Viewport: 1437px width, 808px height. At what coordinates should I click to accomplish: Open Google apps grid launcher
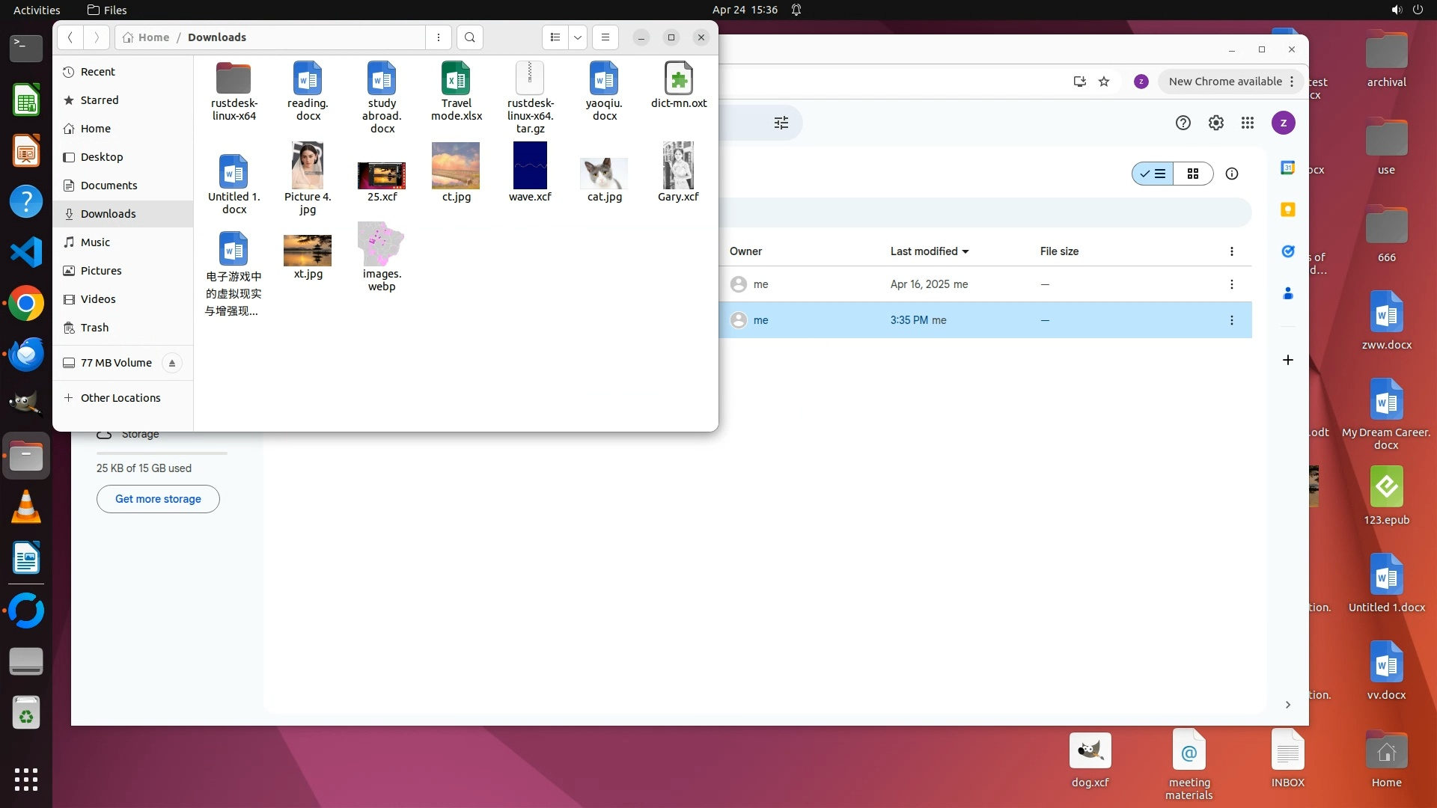point(1248,123)
